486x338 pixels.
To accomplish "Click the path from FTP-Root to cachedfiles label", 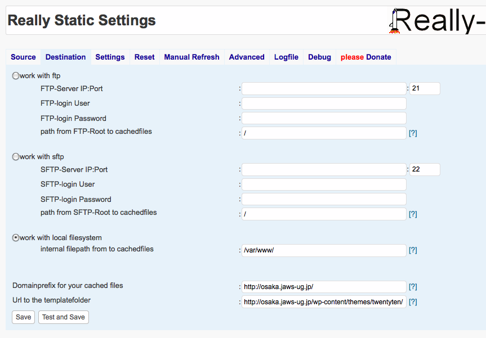I will click(96, 131).
